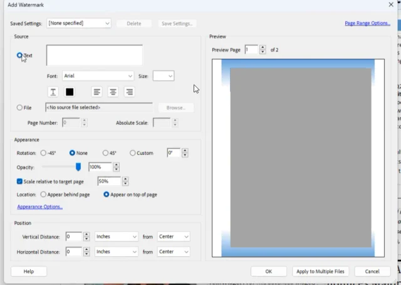Screen dimensions: 401x285
Task: Decrease opacity percentage with down arrow
Action: tap(117, 169)
